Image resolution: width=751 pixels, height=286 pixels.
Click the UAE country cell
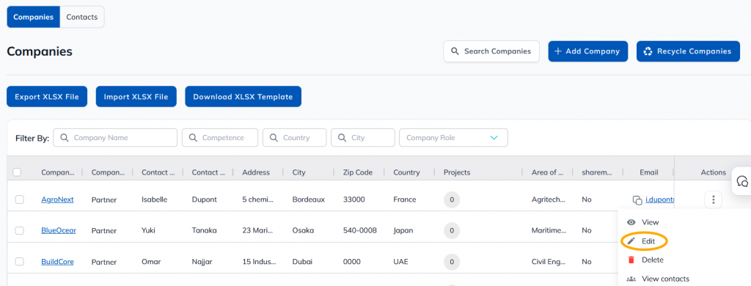point(401,262)
